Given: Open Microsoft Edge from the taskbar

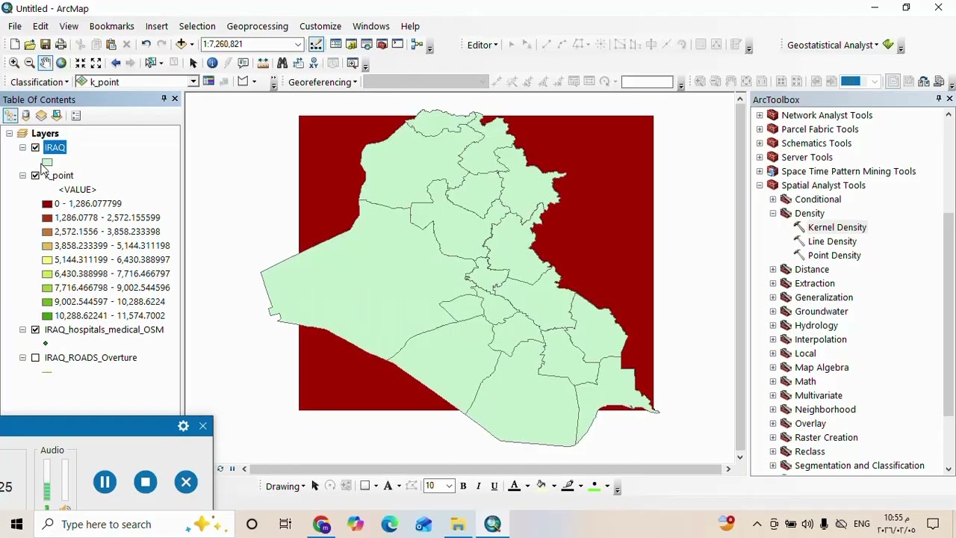Looking at the screenshot, I should [x=390, y=525].
